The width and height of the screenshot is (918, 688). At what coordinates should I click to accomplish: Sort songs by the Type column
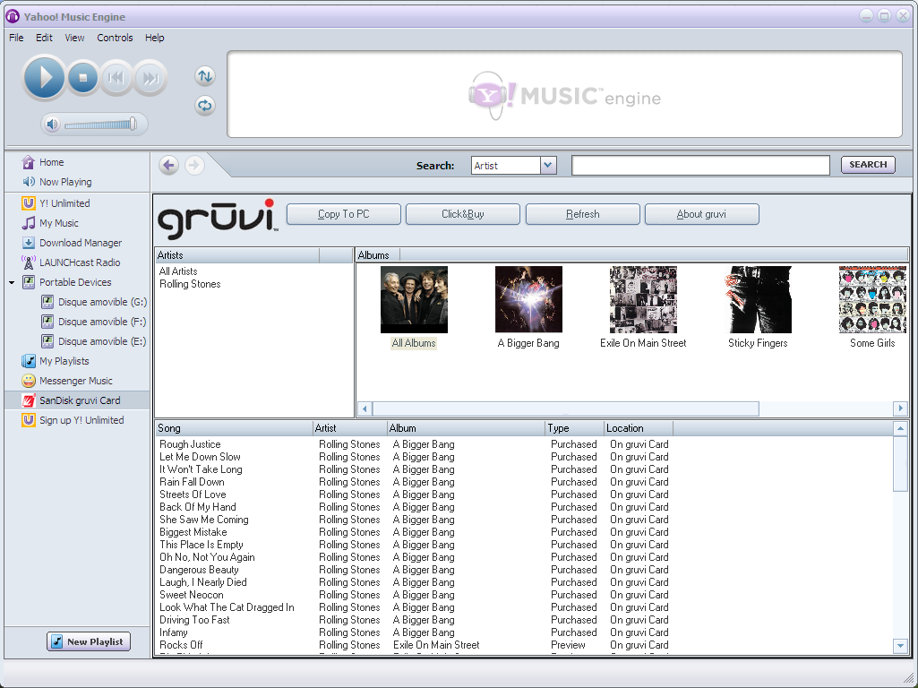(x=574, y=428)
